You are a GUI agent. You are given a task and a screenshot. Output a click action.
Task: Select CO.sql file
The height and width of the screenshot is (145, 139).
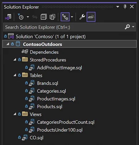coord(36,138)
